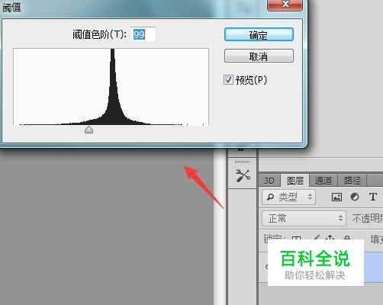This screenshot has width=383, height=305.
Task: Click the histogram peak in the threshold dialog
Action: coord(112,86)
